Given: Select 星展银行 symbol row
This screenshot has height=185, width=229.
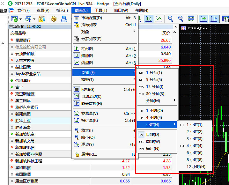Looking at the screenshot, I should coord(40,40).
